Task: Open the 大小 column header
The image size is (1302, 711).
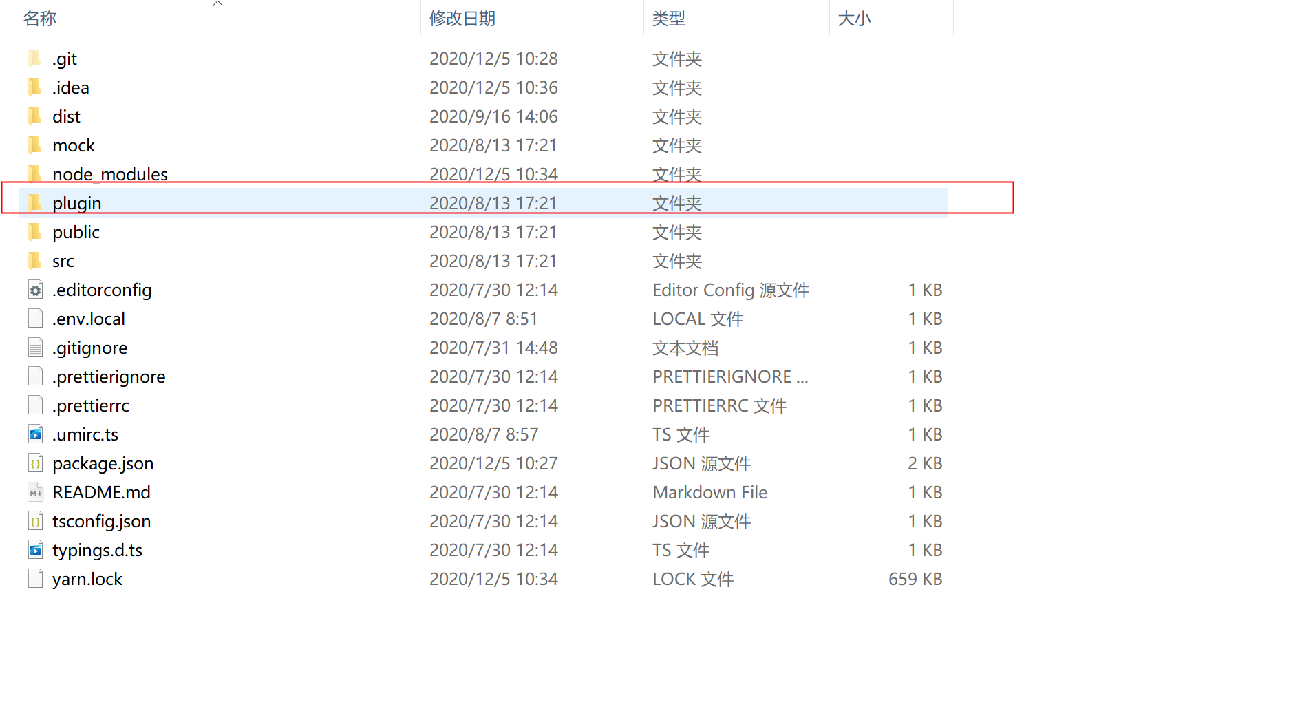Action: click(x=855, y=19)
